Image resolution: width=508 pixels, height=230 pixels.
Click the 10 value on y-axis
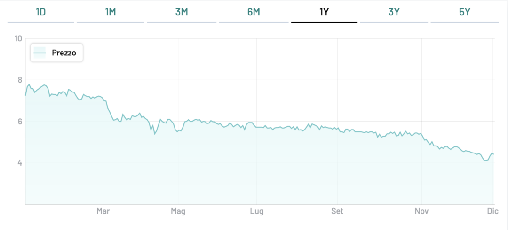pos(18,38)
